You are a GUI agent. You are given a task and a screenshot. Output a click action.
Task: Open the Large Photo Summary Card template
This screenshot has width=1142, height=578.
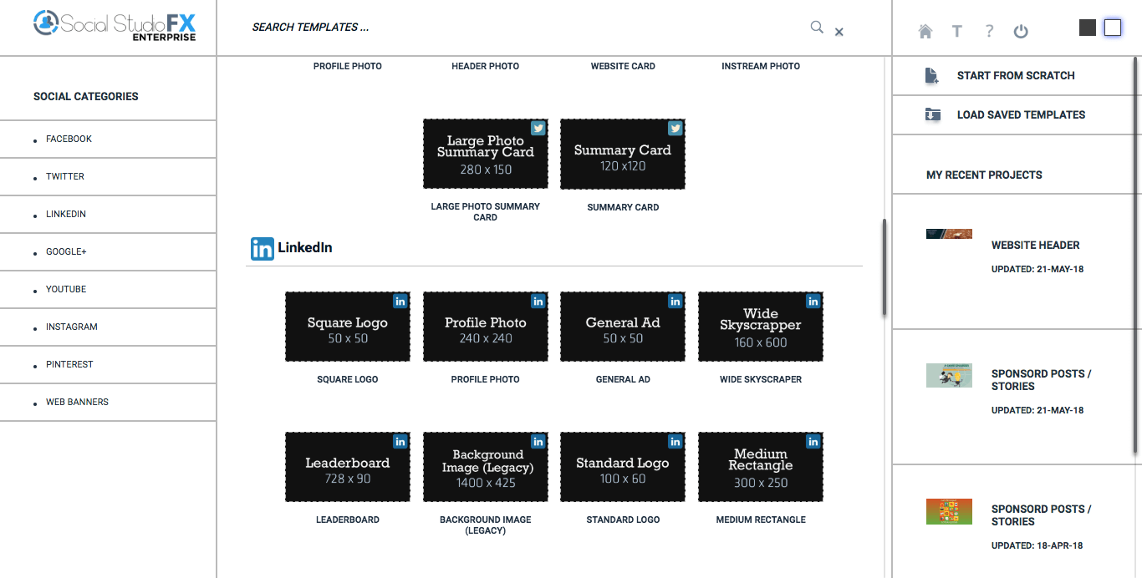[486, 154]
